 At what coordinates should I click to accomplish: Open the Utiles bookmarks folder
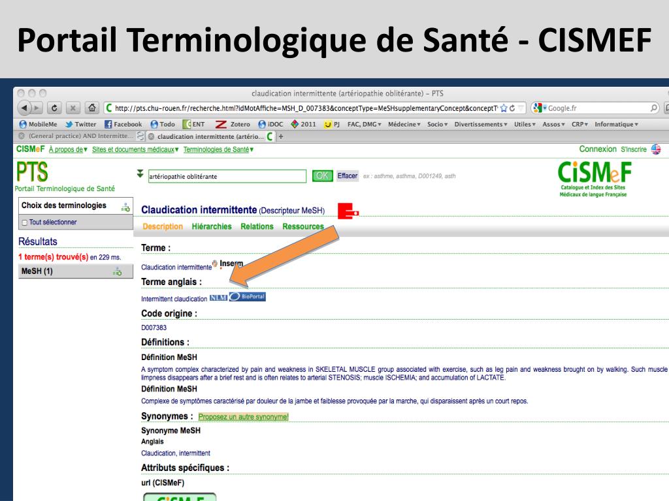525,124
